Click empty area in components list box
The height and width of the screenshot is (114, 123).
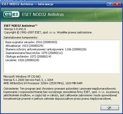click(62, 68)
